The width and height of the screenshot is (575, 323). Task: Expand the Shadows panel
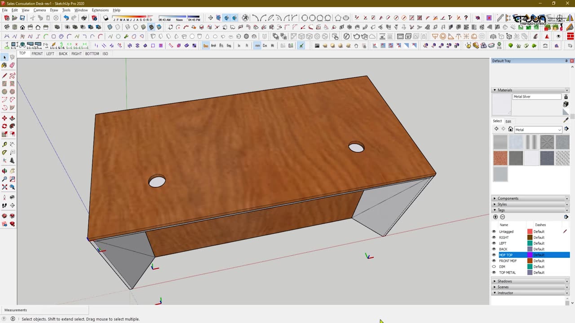[495, 281]
